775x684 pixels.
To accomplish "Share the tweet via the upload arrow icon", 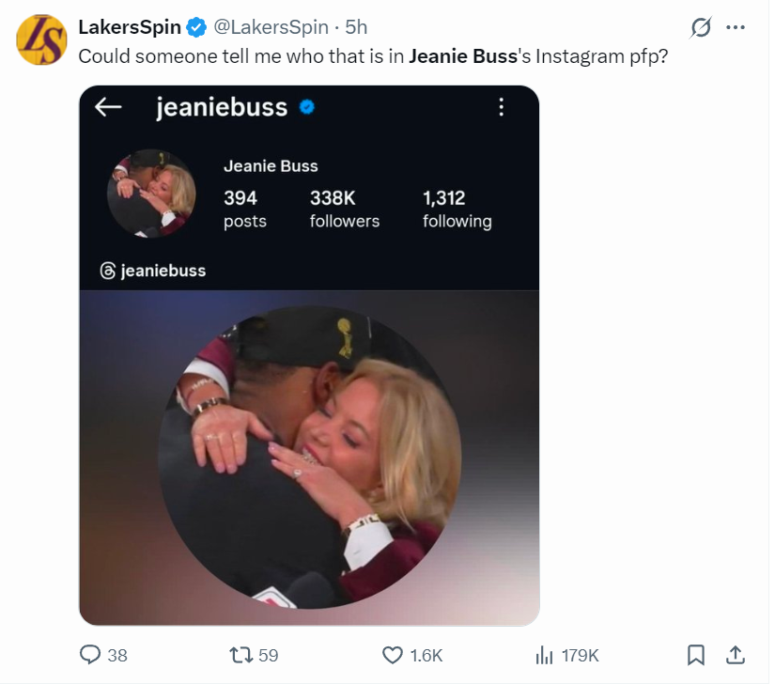I will (x=736, y=655).
